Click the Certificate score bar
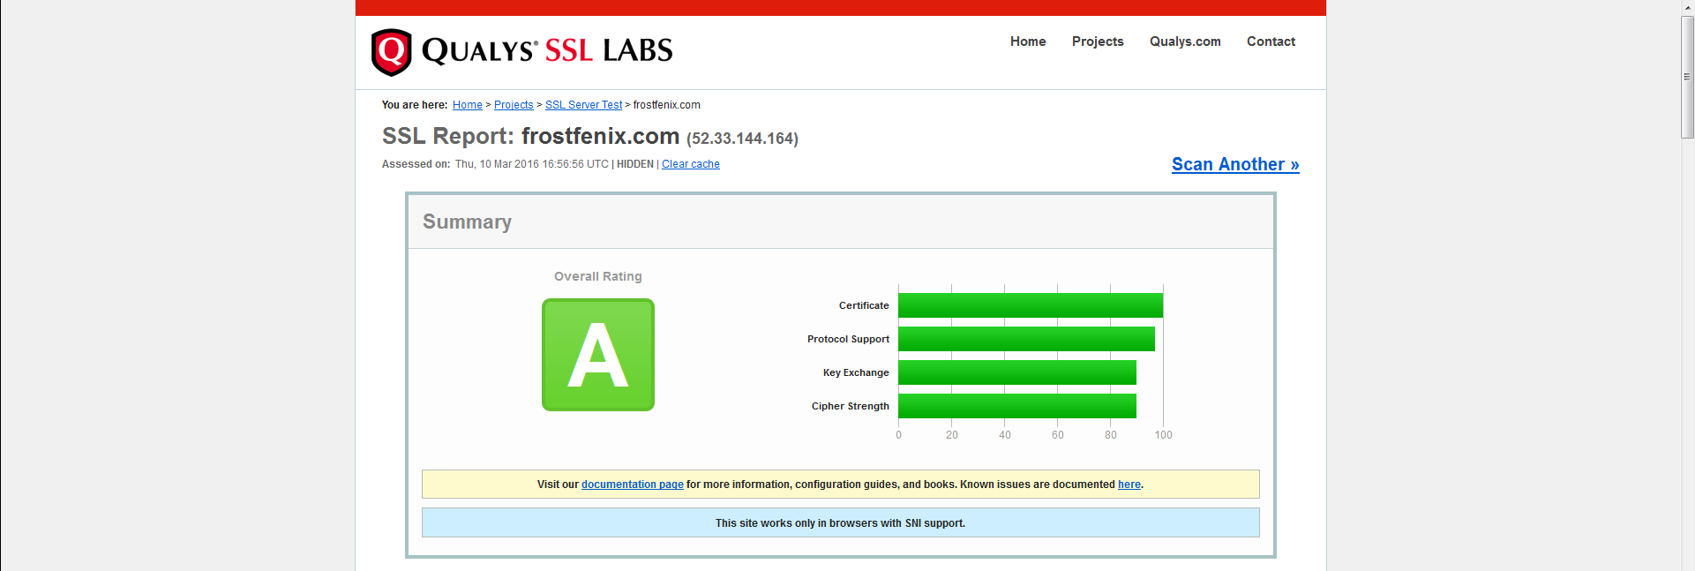1695x571 pixels. point(1031,305)
